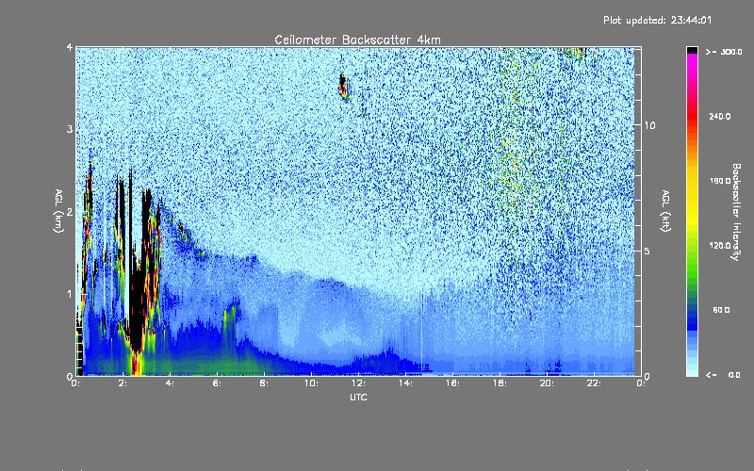The height and width of the screenshot is (471, 754).
Task: Click the "240.0" colorbar value
Action: point(720,117)
